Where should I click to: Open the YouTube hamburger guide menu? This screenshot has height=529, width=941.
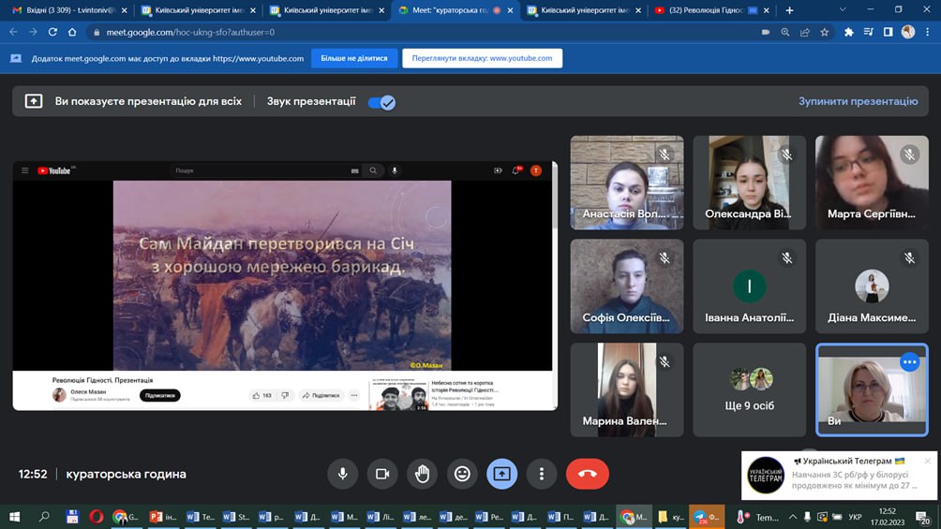click(25, 171)
